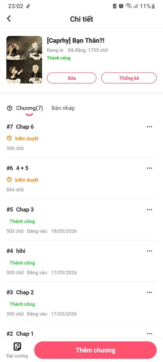Open more options for chapter 4 + 5

[149, 168]
